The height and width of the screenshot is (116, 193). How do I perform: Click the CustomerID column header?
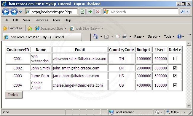coord(18,50)
